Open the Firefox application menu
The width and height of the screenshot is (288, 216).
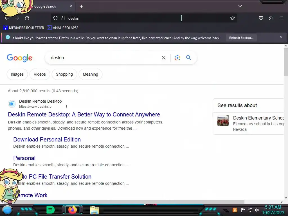point(281,18)
